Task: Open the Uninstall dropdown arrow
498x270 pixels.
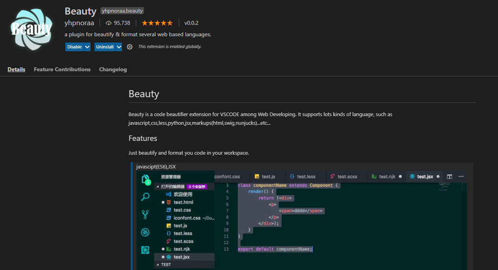Action: pos(119,47)
